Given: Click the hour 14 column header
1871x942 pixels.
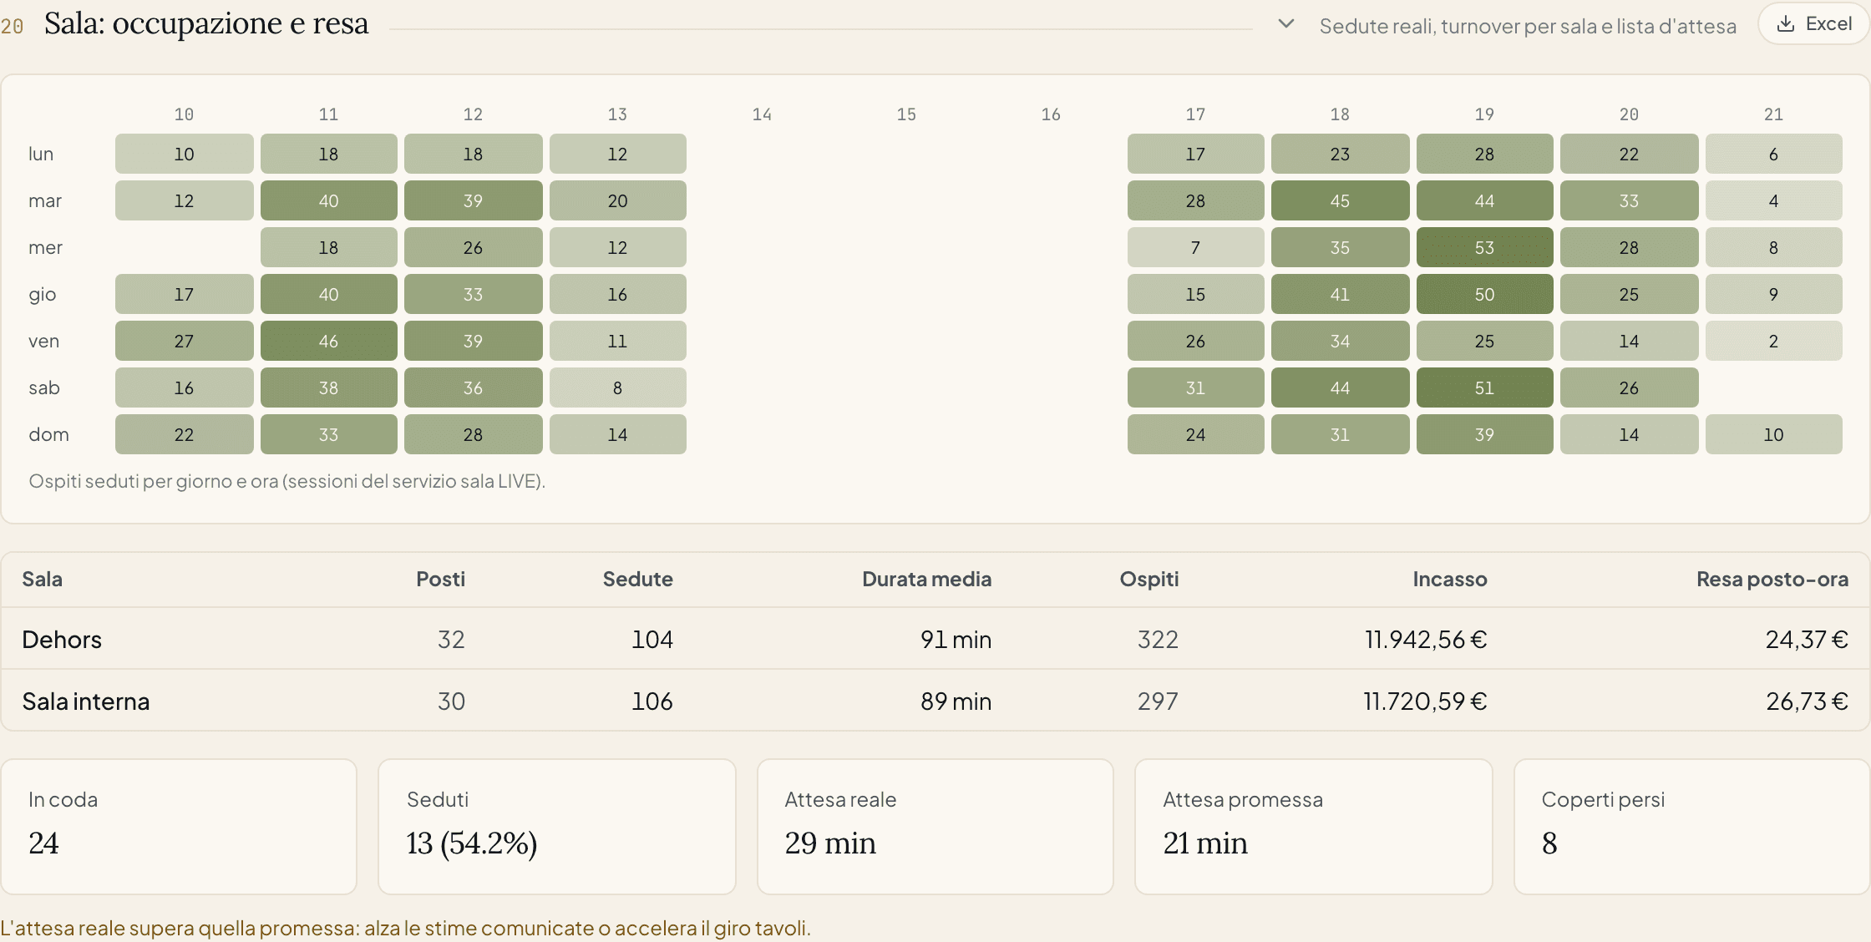Looking at the screenshot, I should pyautogui.click(x=762, y=114).
